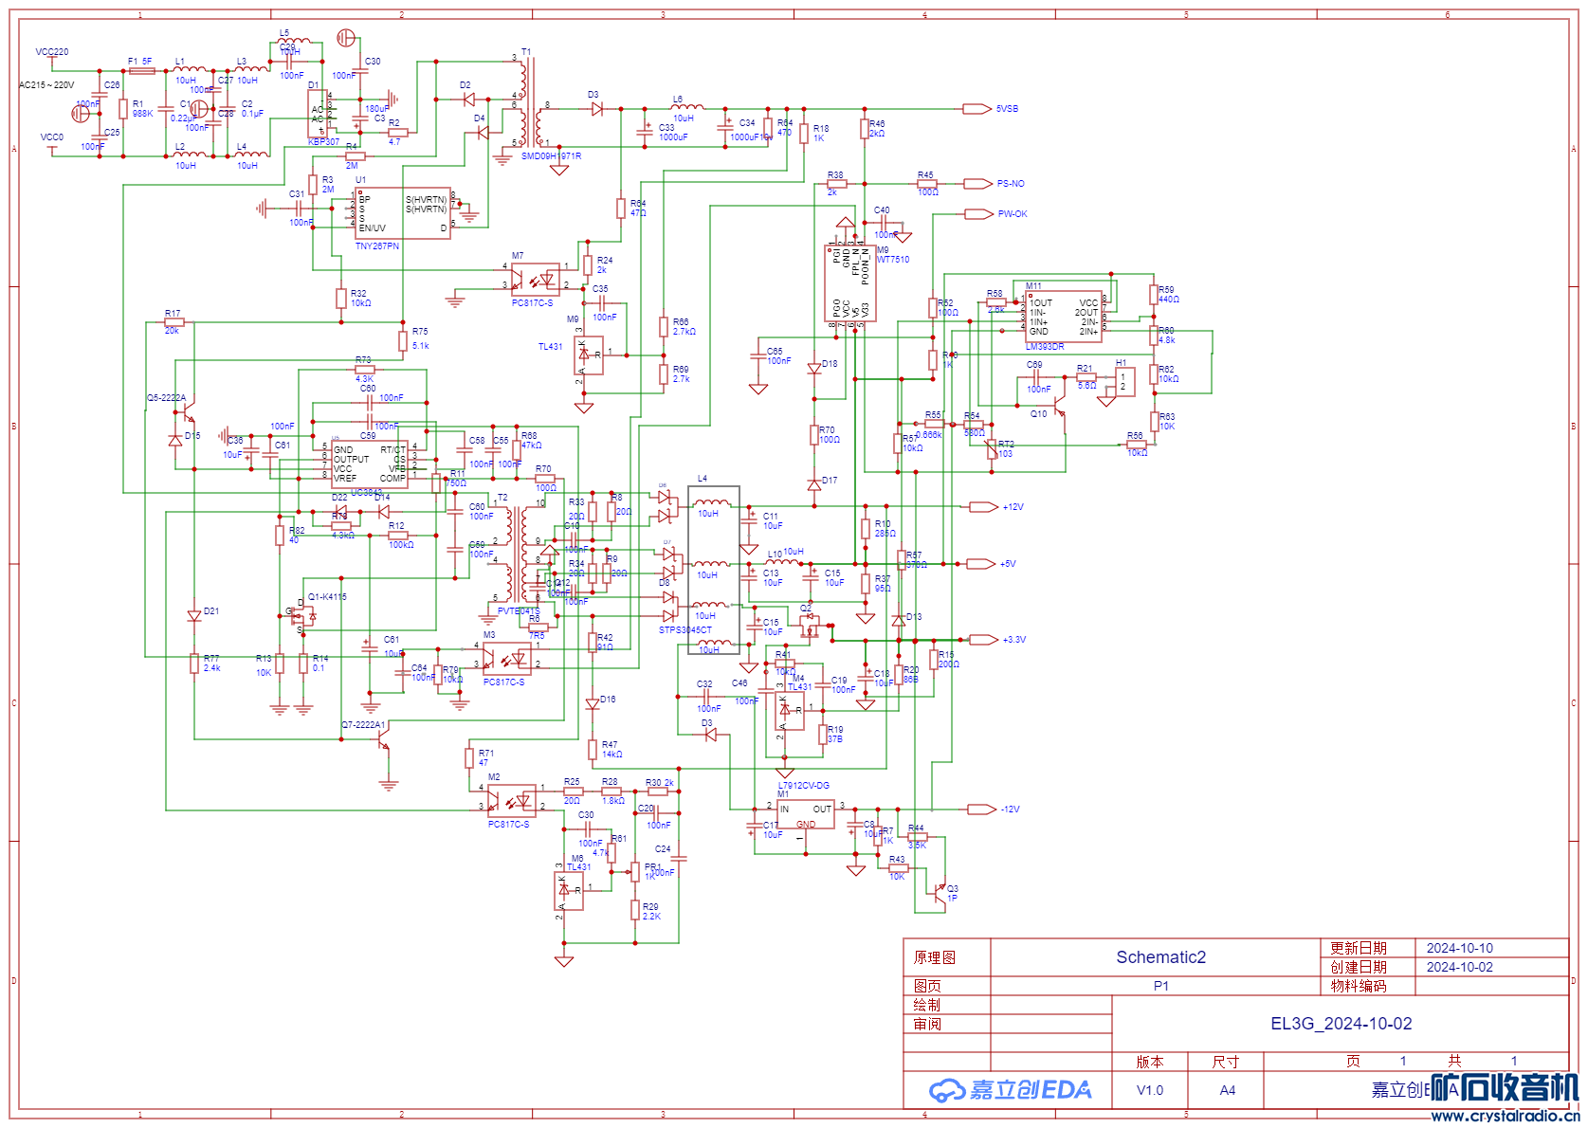The image size is (1588, 1128).
Task: Select the Q5-2222A transistor label
Action: tap(167, 398)
